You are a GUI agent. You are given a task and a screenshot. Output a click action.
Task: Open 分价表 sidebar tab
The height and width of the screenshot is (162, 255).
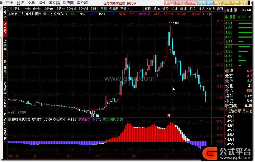5,58
